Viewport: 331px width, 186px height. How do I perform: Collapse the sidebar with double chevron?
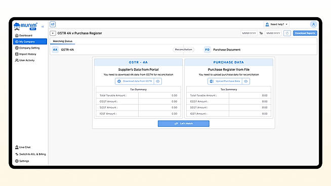click(x=43, y=27)
